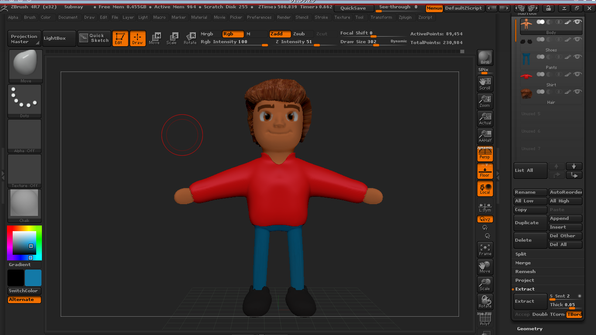Toggle PolyF polyframe display
The height and width of the screenshot is (335, 596).
pos(485,320)
